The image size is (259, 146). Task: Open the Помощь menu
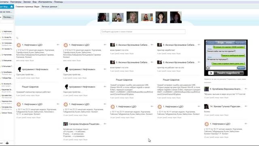(x=58, y=2)
